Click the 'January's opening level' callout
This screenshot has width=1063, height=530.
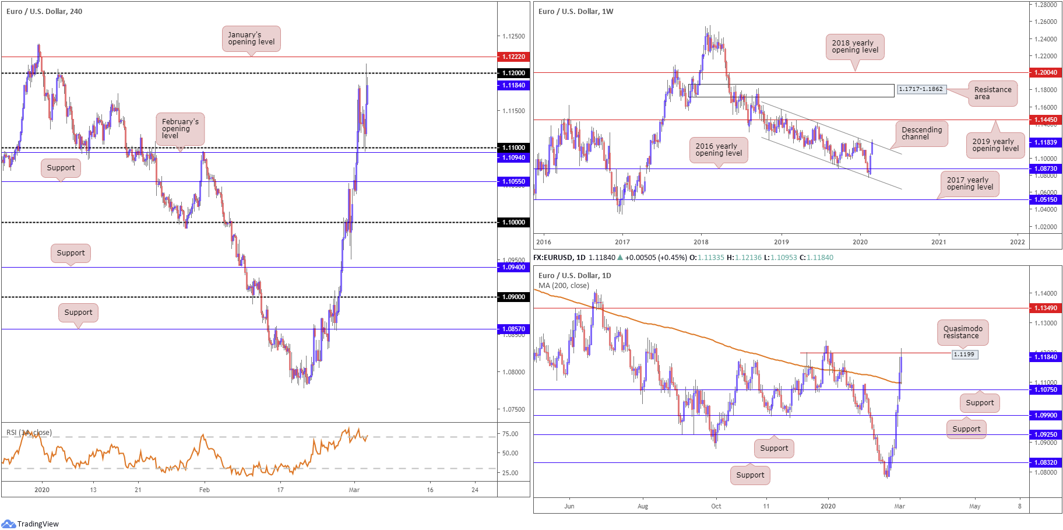coord(251,38)
